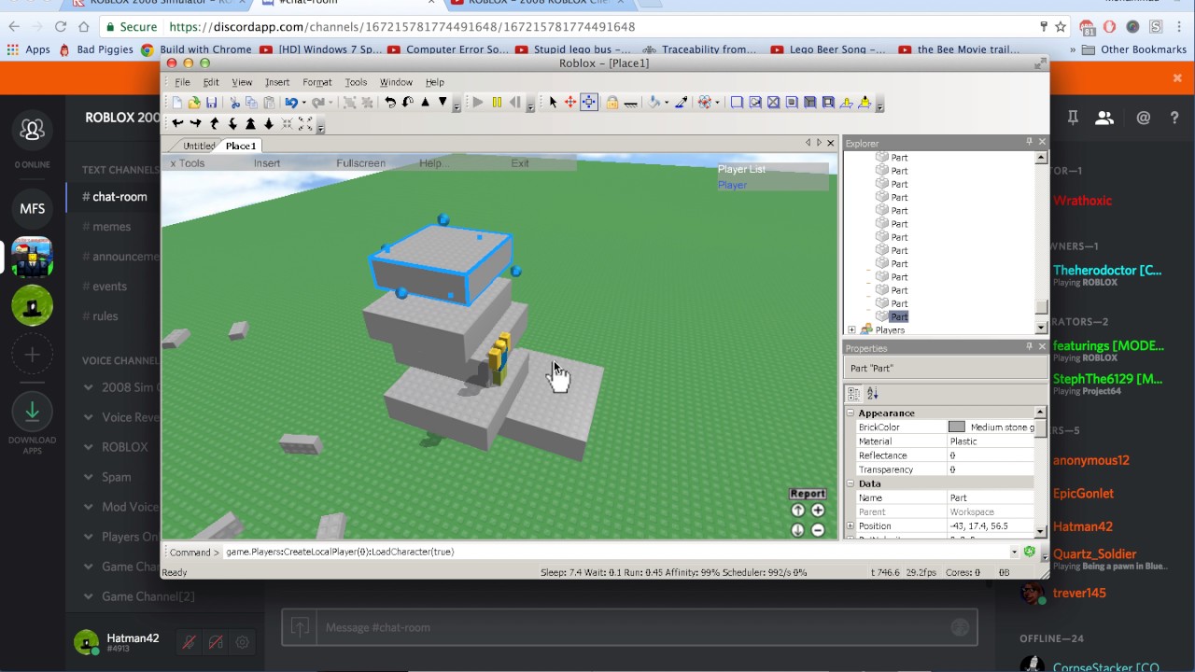Save the place with the floppy disk icon
This screenshot has width=1195, height=672.
tap(211, 103)
